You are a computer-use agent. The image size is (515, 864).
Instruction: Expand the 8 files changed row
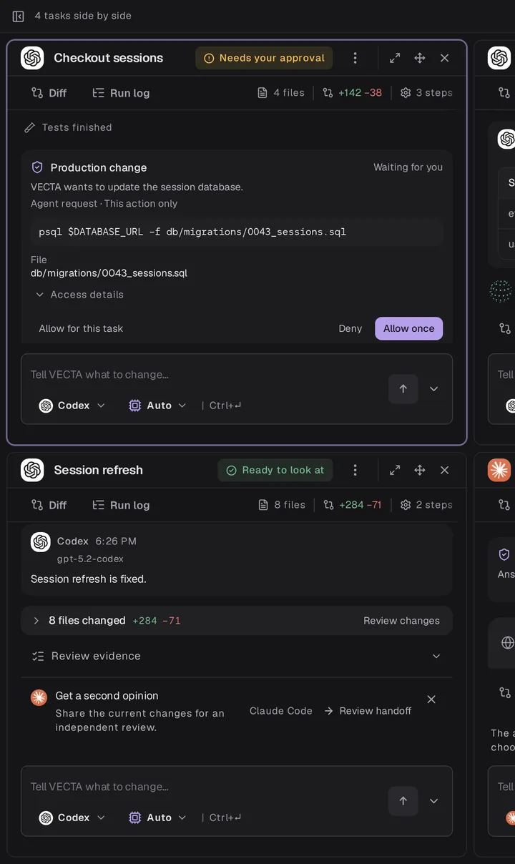236,621
